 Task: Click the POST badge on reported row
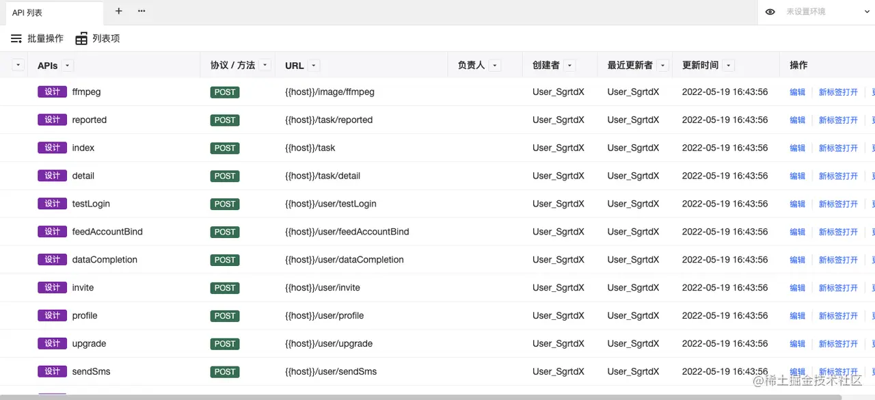(225, 120)
